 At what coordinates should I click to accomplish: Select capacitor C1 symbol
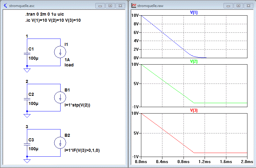click(27, 54)
